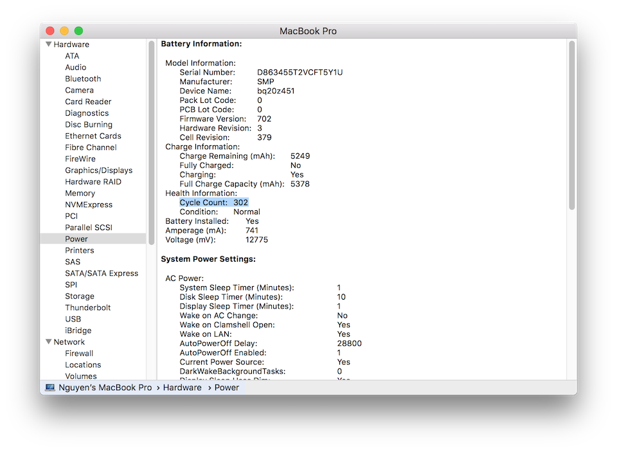
Task: Select NVMExpress in the sidebar
Action: click(88, 204)
